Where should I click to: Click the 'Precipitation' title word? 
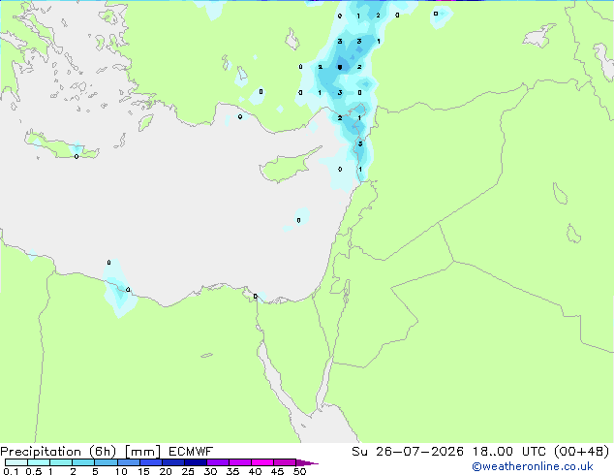41,452
